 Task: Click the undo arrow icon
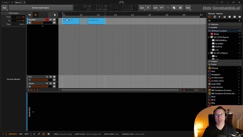(162, 8)
